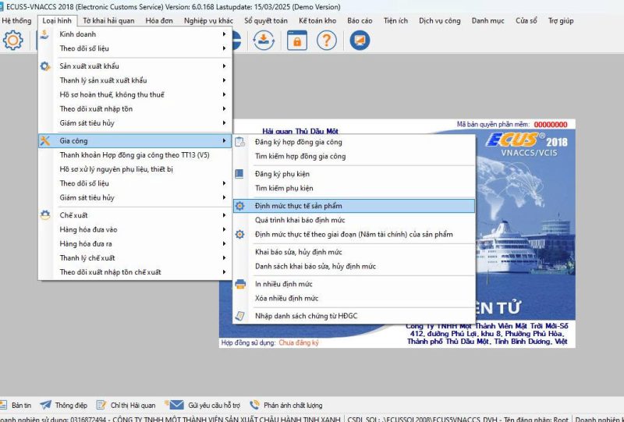Open the Danh mục menu
Image resolution: width=624 pixels, height=422 pixels.
pyautogui.click(x=488, y=21)
